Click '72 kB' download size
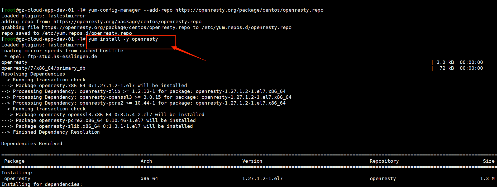Image resolution: width=497 pixels, height=187 pixels. click(x=447, y=68)
